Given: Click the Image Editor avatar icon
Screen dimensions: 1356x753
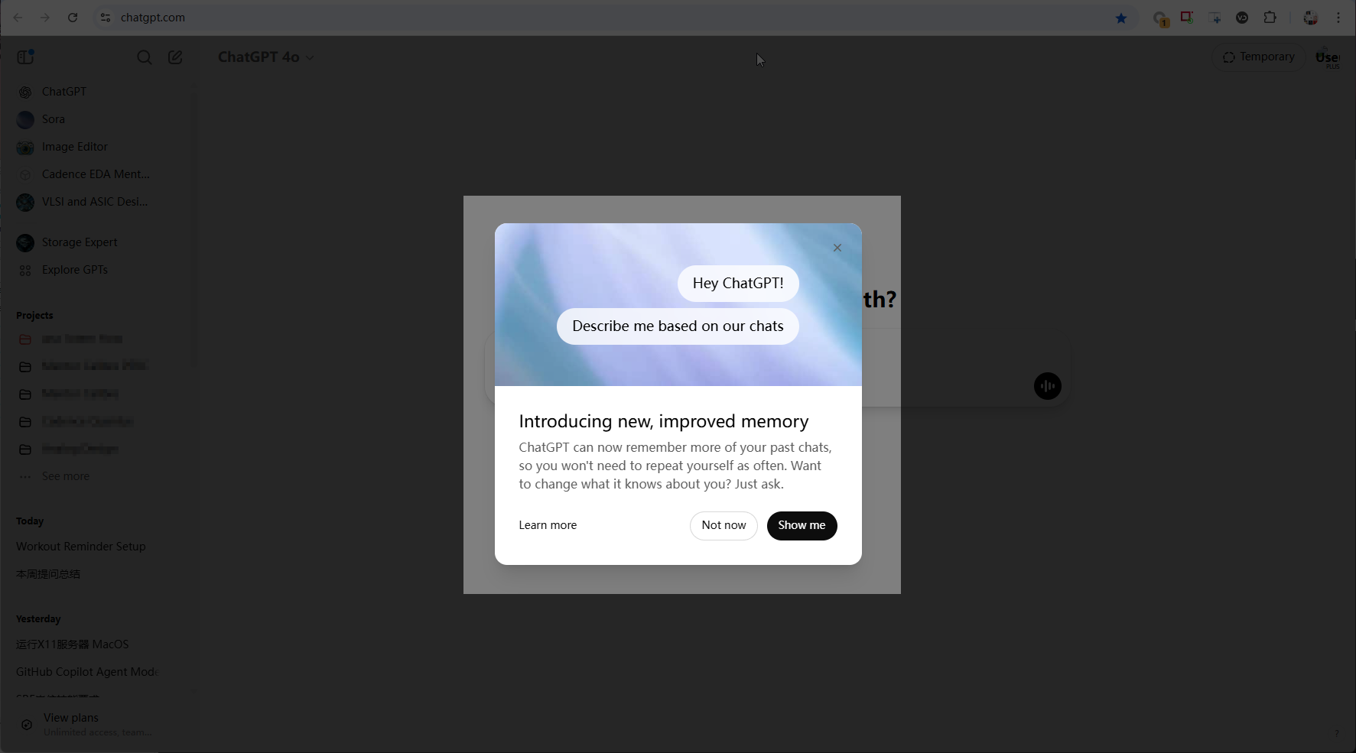Looking at the screenshot, I should pyautogui.click(x=25, y=148).
